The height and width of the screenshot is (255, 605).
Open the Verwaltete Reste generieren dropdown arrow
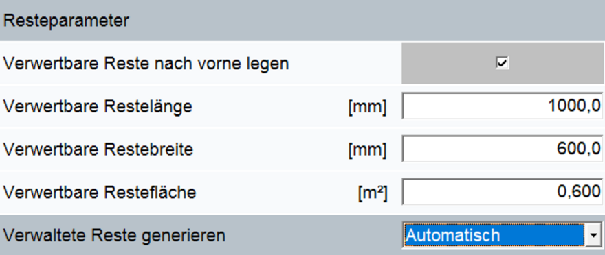click(594, 234)
